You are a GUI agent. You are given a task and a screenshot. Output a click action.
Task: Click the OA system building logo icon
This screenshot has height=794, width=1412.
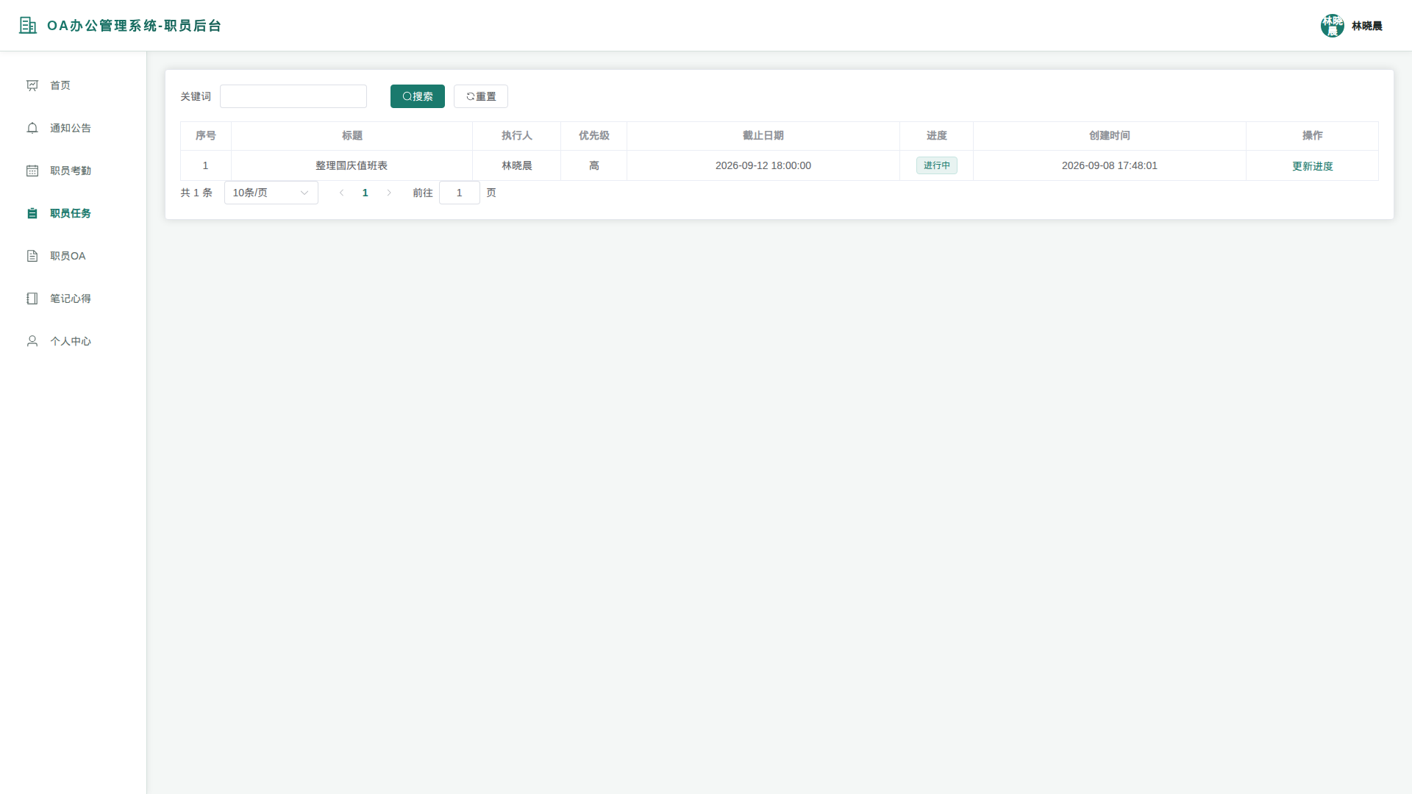(28, 26)
